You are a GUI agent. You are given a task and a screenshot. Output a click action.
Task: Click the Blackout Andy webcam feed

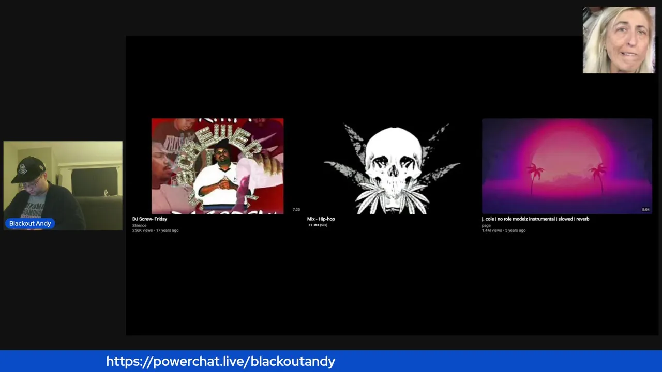coord(63,185)
